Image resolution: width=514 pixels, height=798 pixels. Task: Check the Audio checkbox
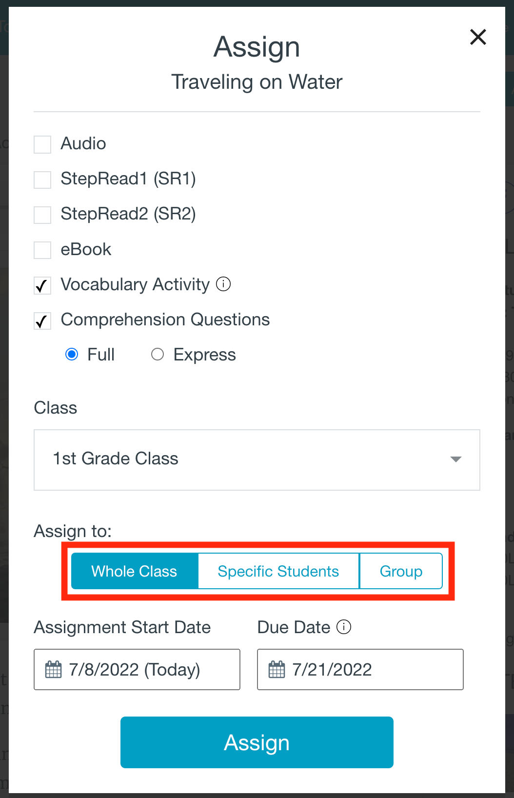[42, 144]
